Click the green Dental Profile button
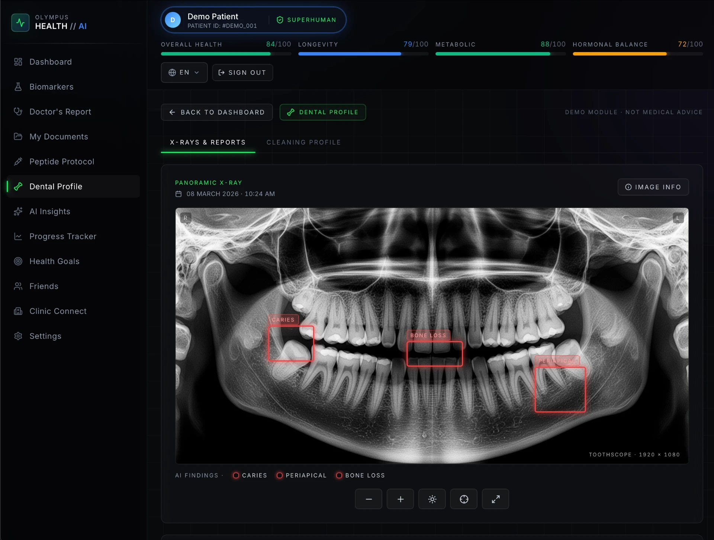 [323, 112]
